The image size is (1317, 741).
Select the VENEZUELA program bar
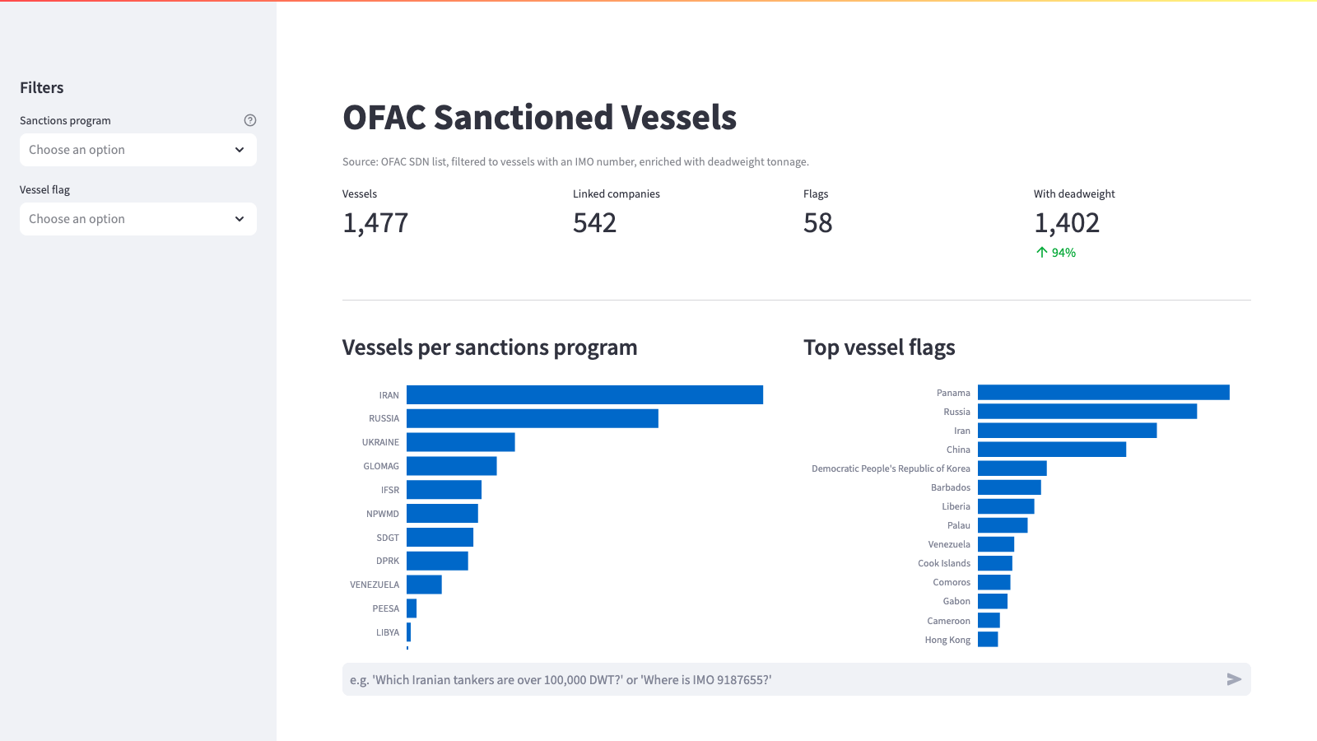tap(424, 585)
